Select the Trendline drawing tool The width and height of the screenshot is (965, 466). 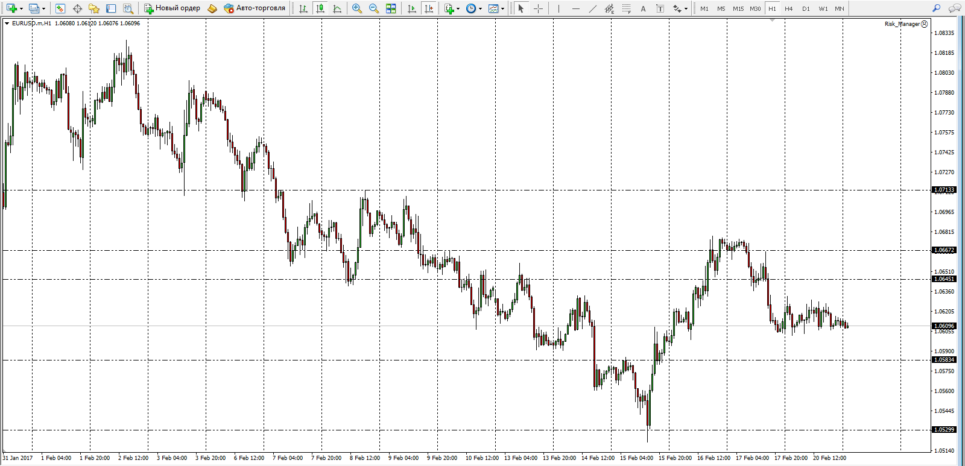593,8
